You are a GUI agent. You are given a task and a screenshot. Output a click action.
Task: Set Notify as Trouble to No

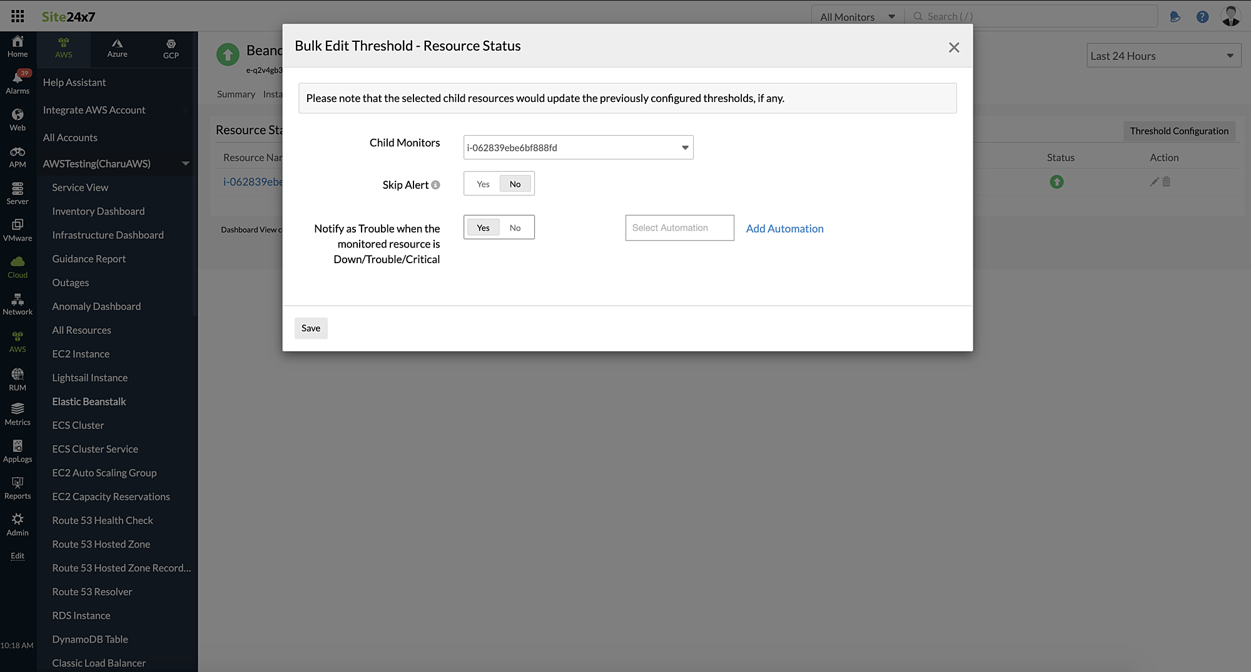pyautogui.click(x=515, y=227)
